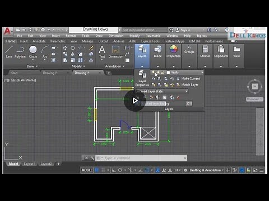Toggle polar tracking in status bar
The width and height of the screenshot is (269, 201).
point(120,170)
